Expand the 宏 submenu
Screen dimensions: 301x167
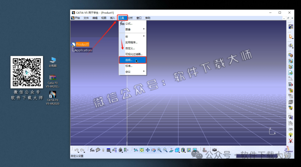(133, 36)
